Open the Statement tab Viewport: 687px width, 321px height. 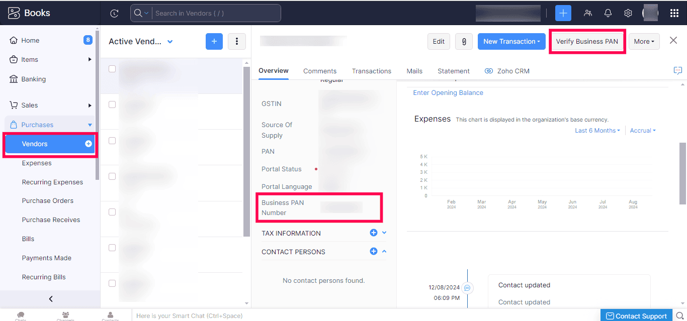[453, 71]
